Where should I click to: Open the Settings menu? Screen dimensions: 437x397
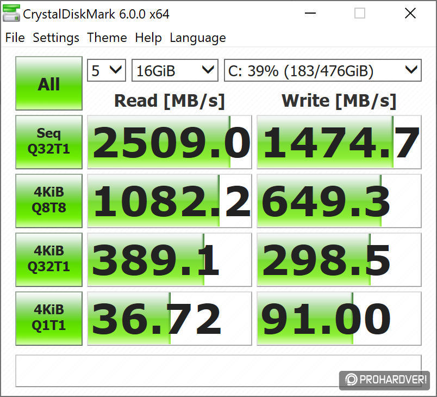click(56, 38)
